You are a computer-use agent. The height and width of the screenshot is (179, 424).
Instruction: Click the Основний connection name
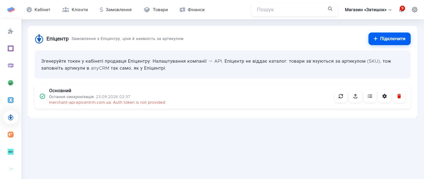tap(60, 91)
